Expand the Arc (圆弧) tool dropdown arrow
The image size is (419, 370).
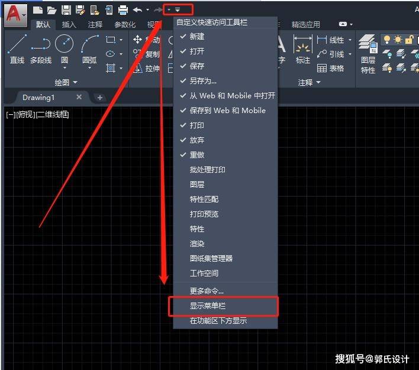89,69
